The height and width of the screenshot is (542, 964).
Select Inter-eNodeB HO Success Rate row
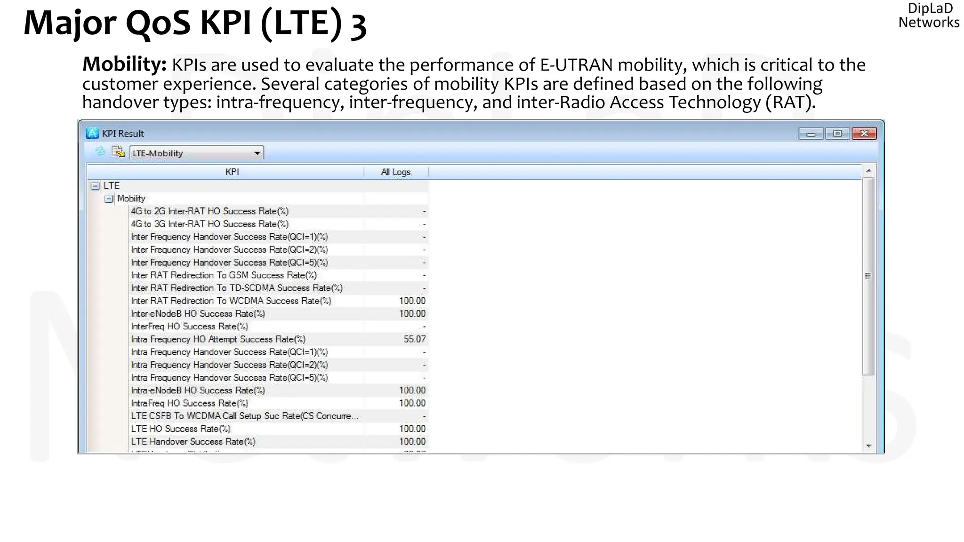(279, 313)
